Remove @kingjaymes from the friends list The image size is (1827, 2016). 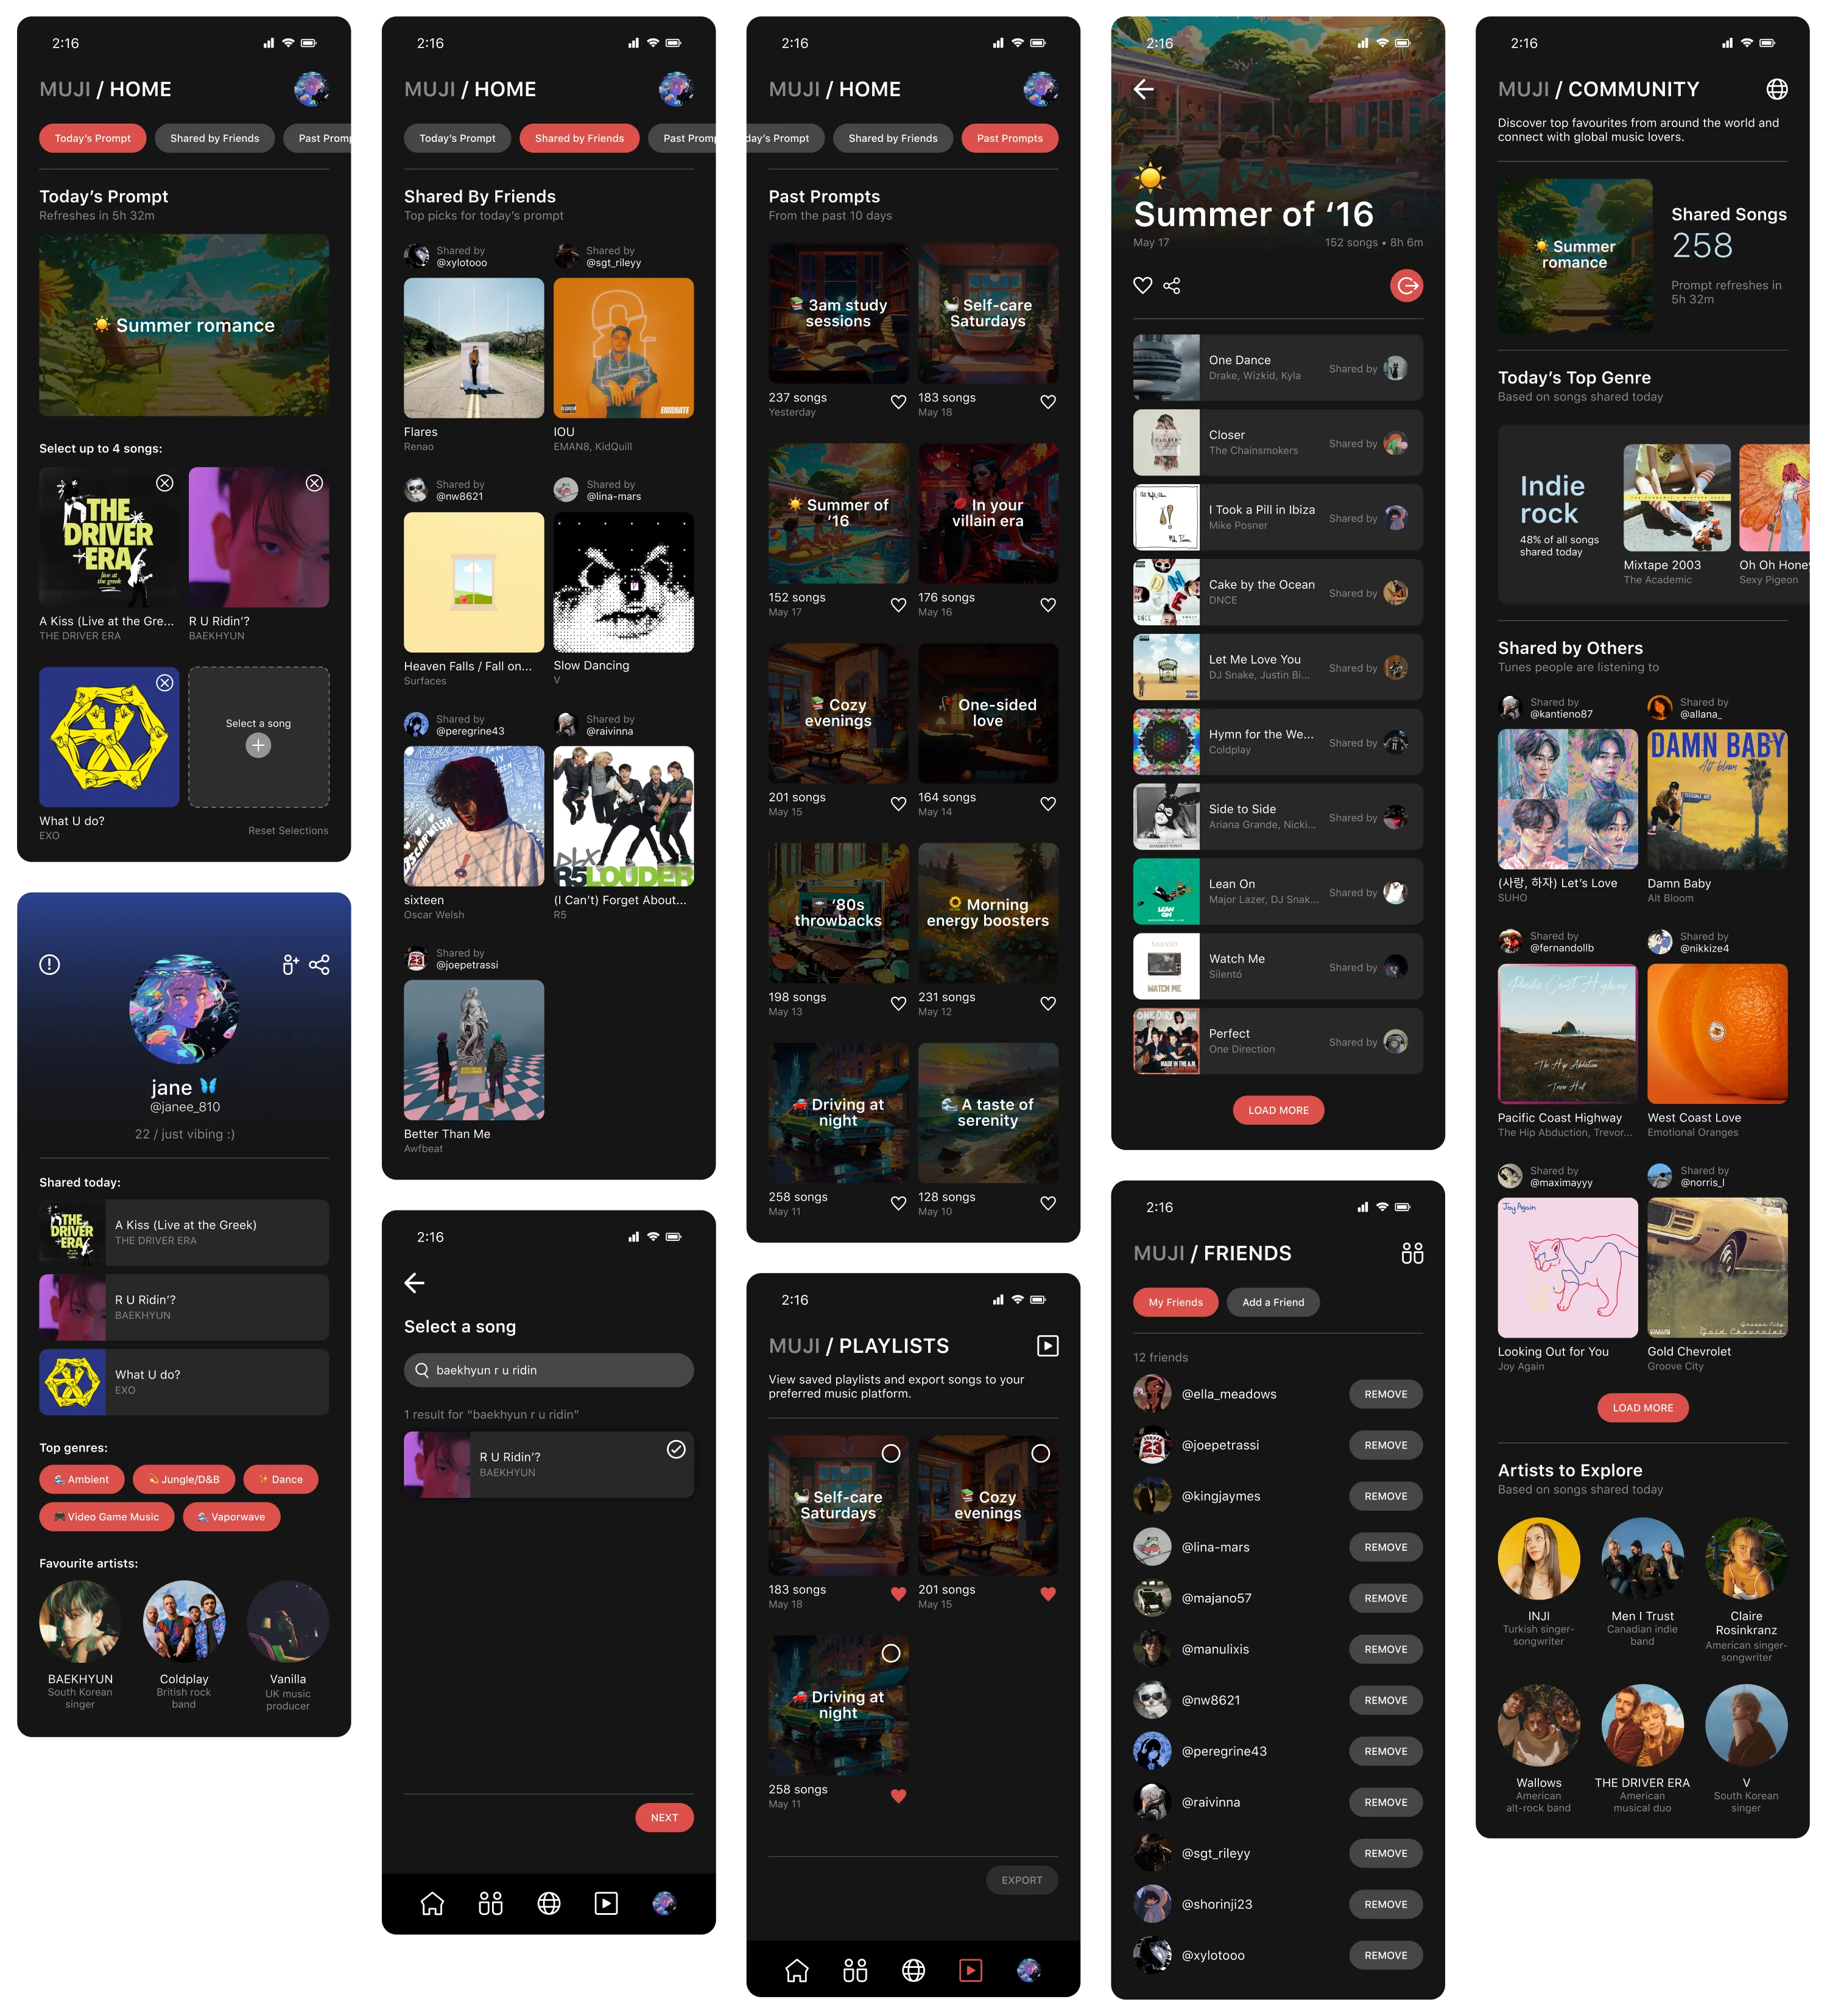[1385, 1496]
